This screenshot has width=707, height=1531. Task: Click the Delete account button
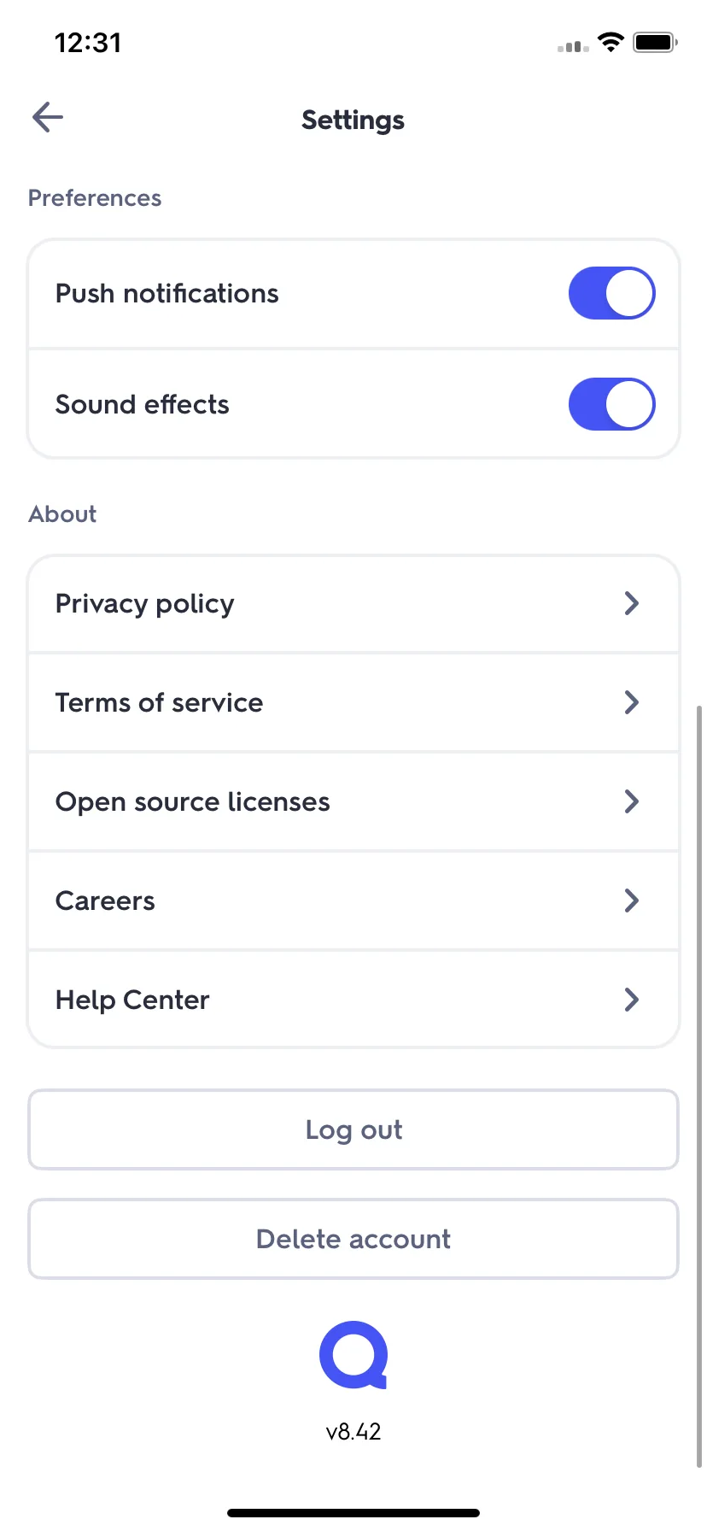pyautogui.click(x=353, y=1239)
